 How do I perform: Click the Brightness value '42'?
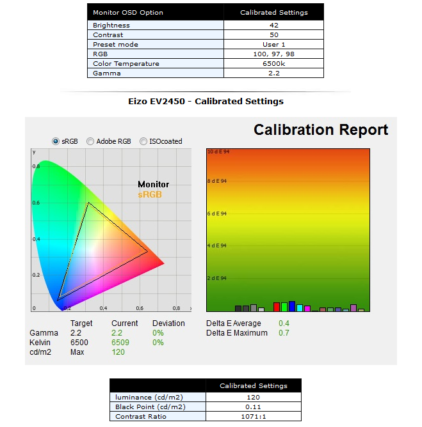click(x=274, y=26)
